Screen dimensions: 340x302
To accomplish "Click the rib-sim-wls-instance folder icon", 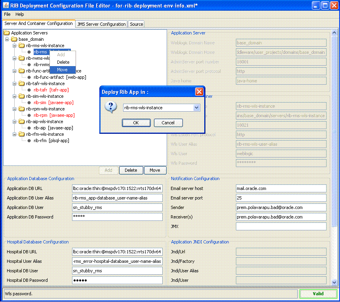I will 22,96.
